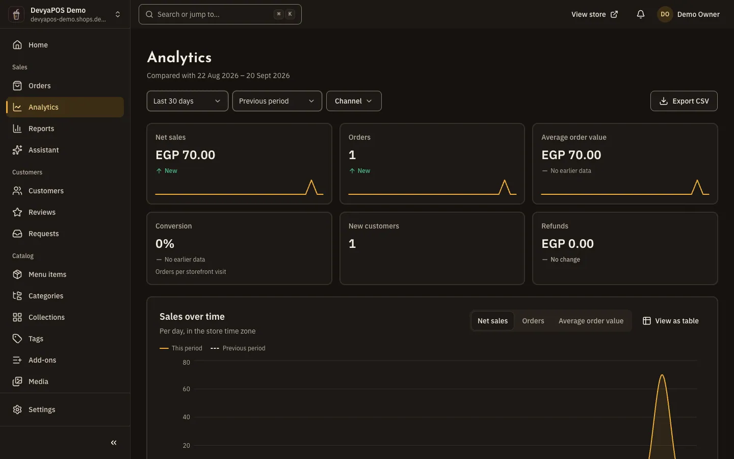The height and width of the screenshot is (459, 734).
Task: Click the Menu items box icon
Action: coord(17,274)
